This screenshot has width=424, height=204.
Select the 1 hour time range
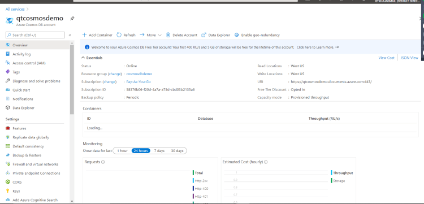[122, 151]
